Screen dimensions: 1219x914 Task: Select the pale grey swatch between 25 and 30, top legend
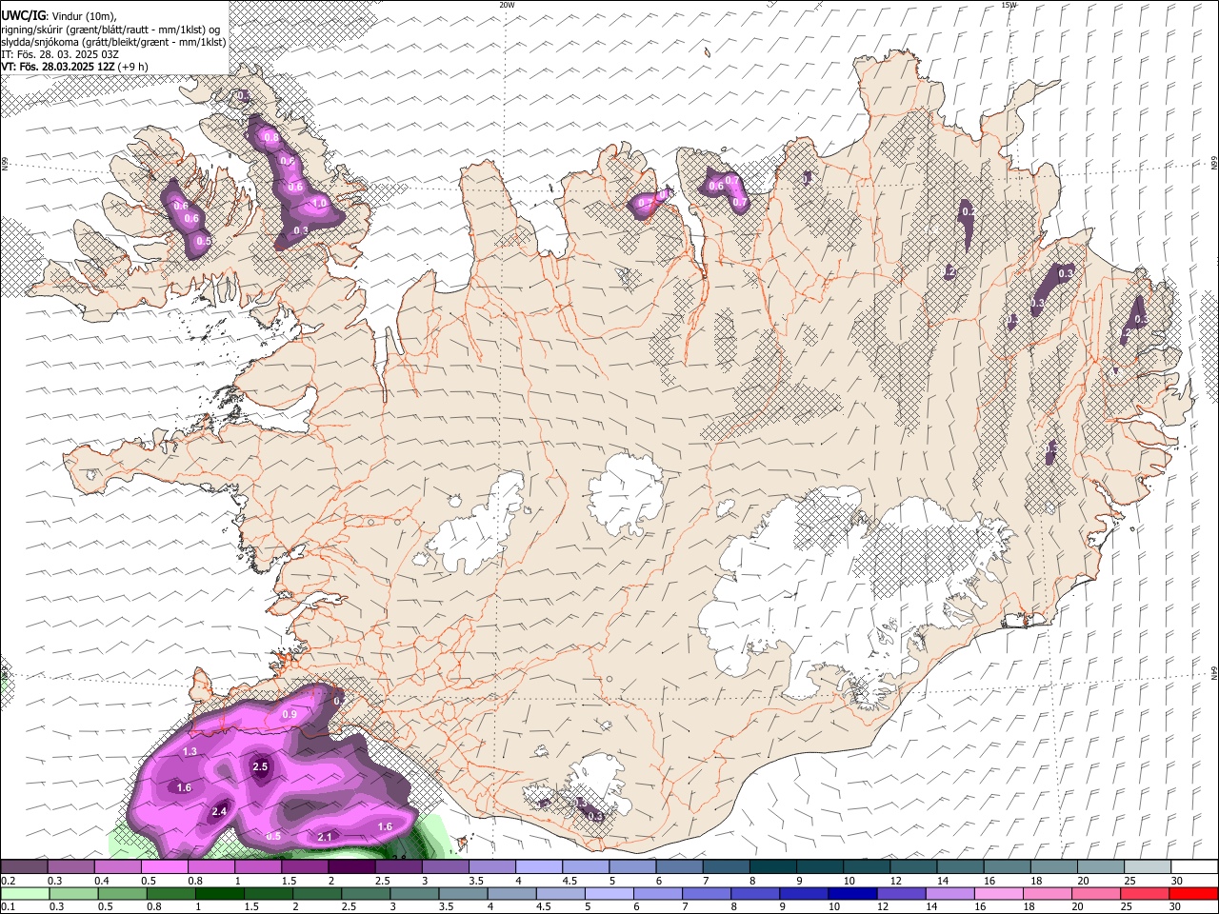[1148, 866]
